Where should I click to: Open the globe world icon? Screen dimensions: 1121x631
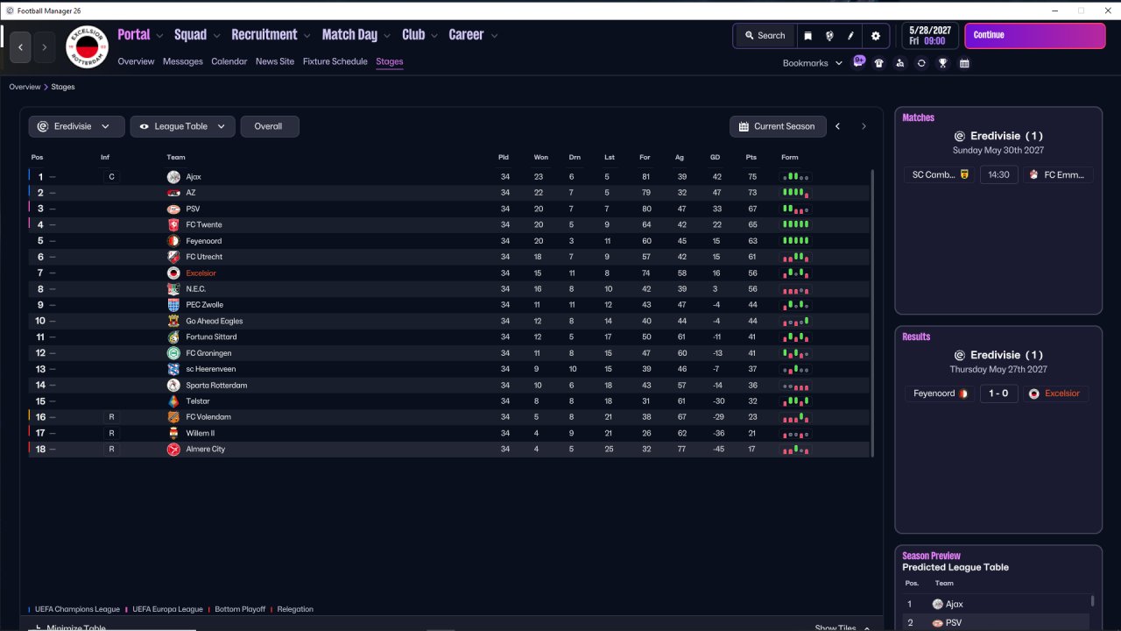click(829, 36)
